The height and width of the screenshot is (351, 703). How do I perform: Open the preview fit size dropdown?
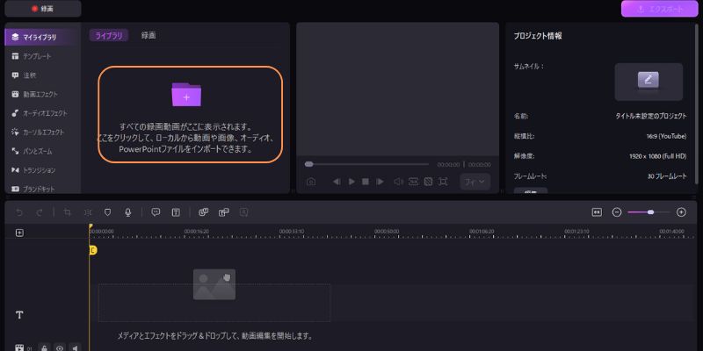[475, 182]
